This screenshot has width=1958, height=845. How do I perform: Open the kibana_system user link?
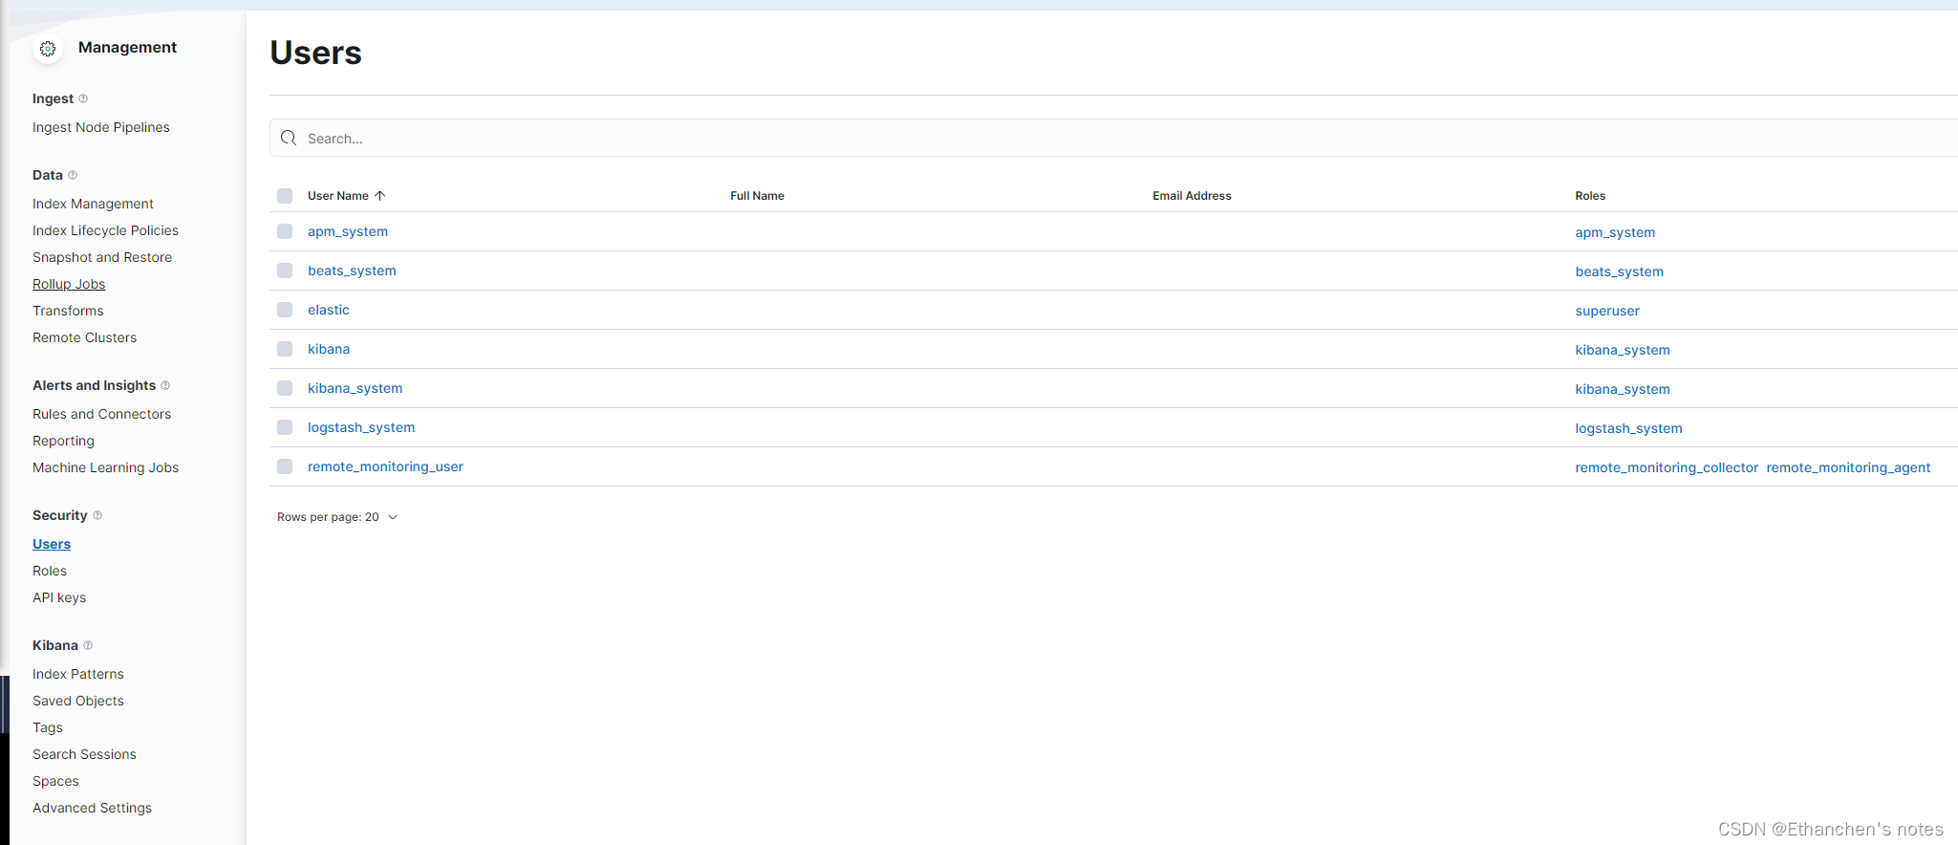(355, 388)
